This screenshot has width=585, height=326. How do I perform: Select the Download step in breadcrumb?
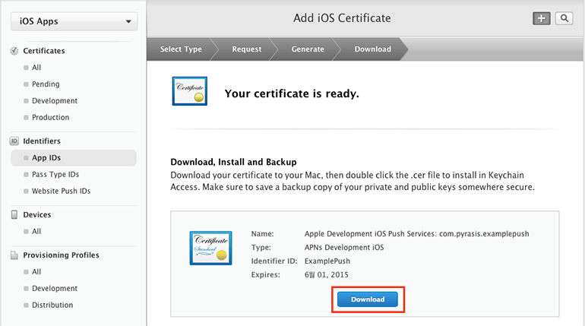tap(372, 49)
